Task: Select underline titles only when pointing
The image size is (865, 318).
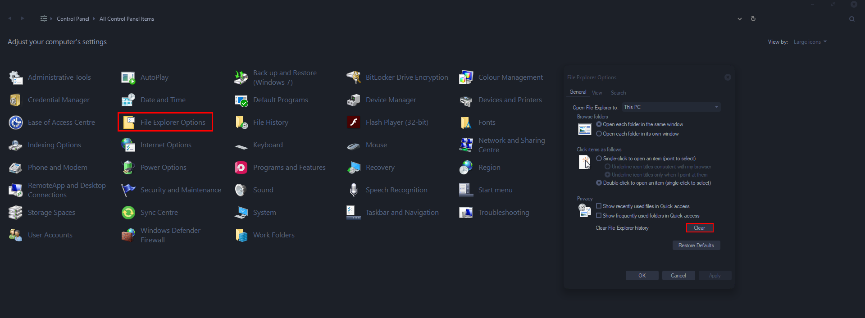Action: pos(607,175)
